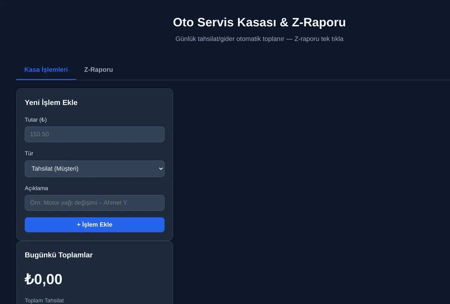
Task: Click the Tür label
Action: pos(29,153)
